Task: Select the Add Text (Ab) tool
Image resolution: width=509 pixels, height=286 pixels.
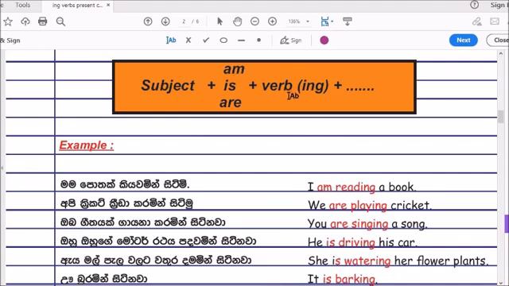Action: click(171, 41)
